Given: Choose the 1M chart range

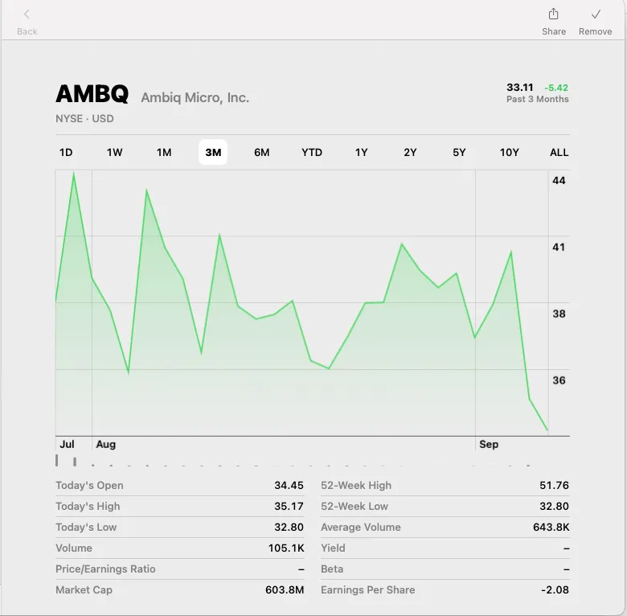Looking at the screenshot, I should point(164,152).
